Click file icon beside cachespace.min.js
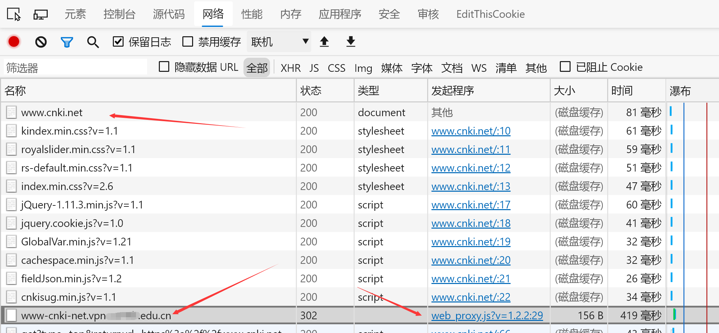Screen dimensions: 719x333 pos(11,260)
